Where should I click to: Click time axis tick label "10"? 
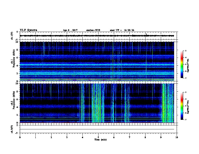pos(177,137)
